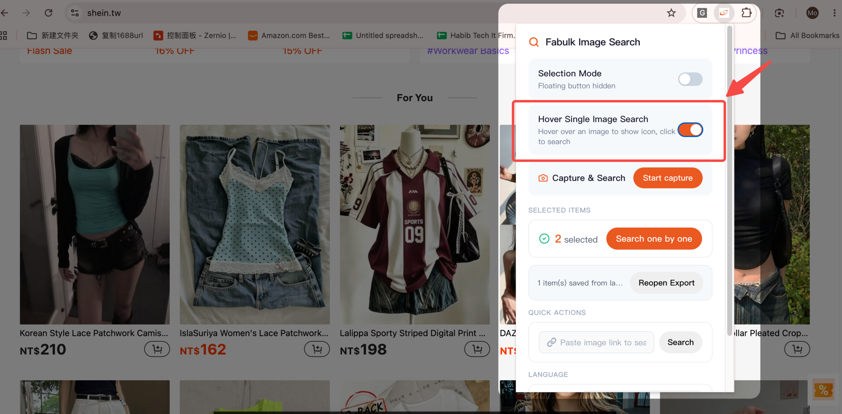This screenshot has height=414, width=842.
Task: Click the browser forward arrow
Action: click(x=26, y=13)
